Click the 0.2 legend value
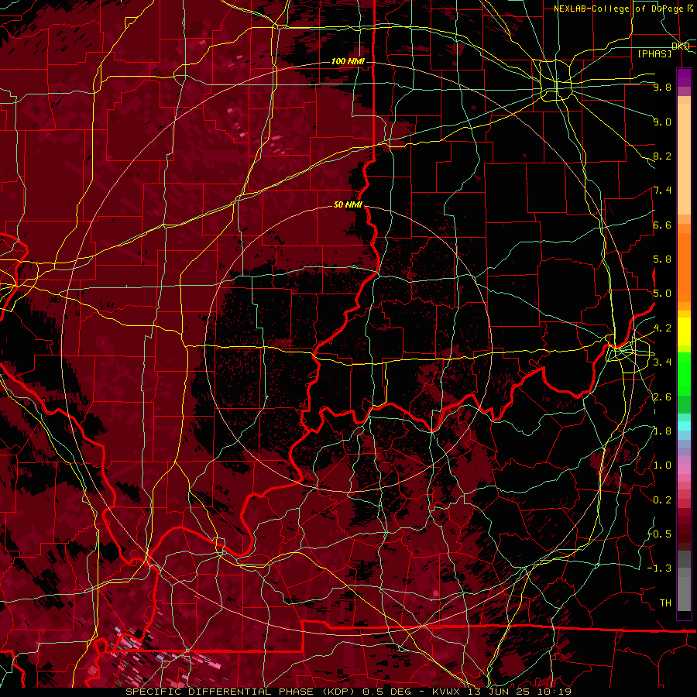The width and height of the screenshot is (697, 697). (x=662, y=500)
